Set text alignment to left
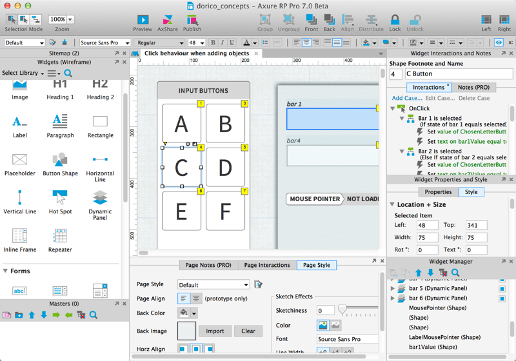The image size is (516, 361). [x=297, y=43]
